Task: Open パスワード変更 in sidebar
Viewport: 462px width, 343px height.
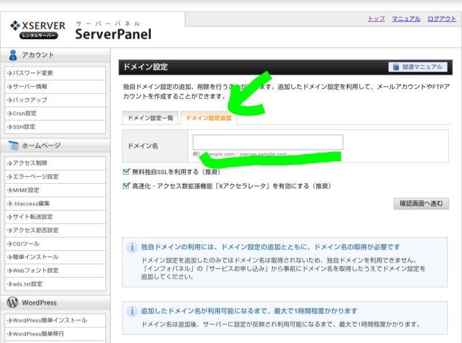Action: pyautogui.click(x=55, y=73)
